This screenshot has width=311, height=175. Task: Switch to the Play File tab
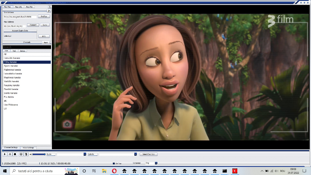click(29, 7)
